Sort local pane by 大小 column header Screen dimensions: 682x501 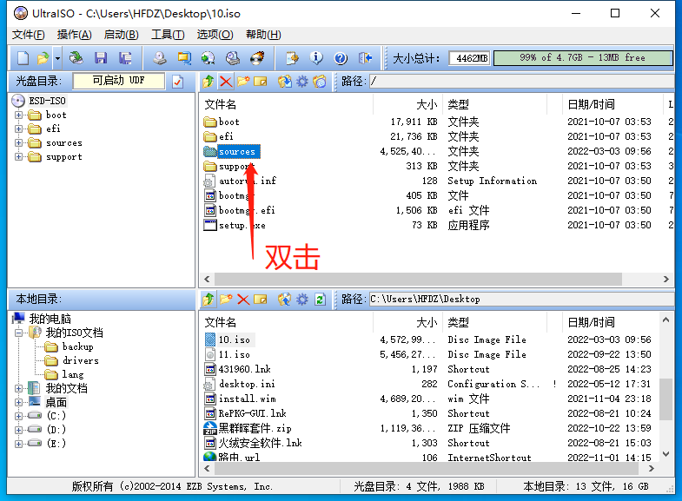[408, 322]
